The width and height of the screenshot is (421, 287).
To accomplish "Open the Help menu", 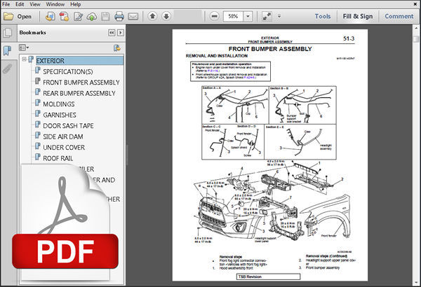I will pos(95,4).
